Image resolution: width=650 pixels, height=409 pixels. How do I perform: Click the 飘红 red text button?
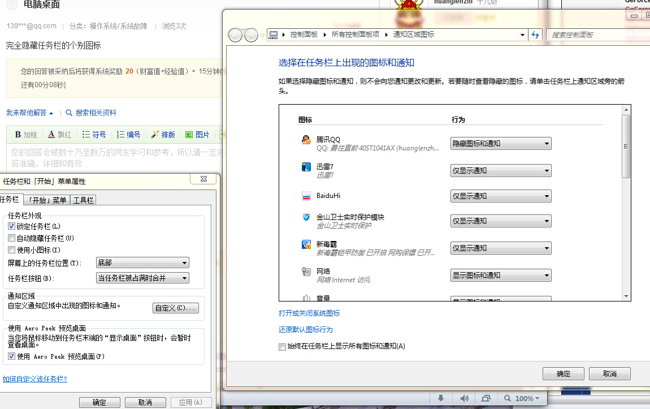coord(60,135)
